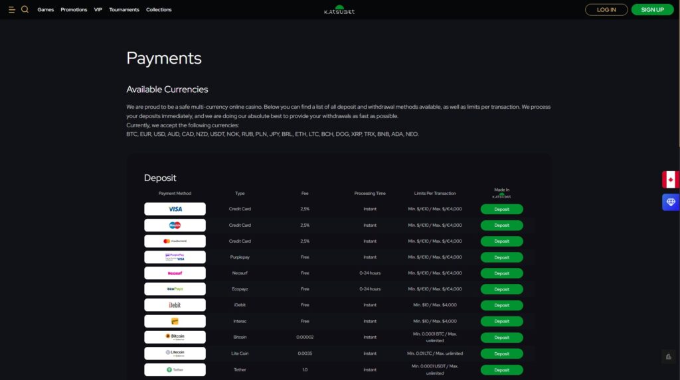Select the iDebit payment method logo
Screen dimensions: 680x380
[x=175, y=305]
